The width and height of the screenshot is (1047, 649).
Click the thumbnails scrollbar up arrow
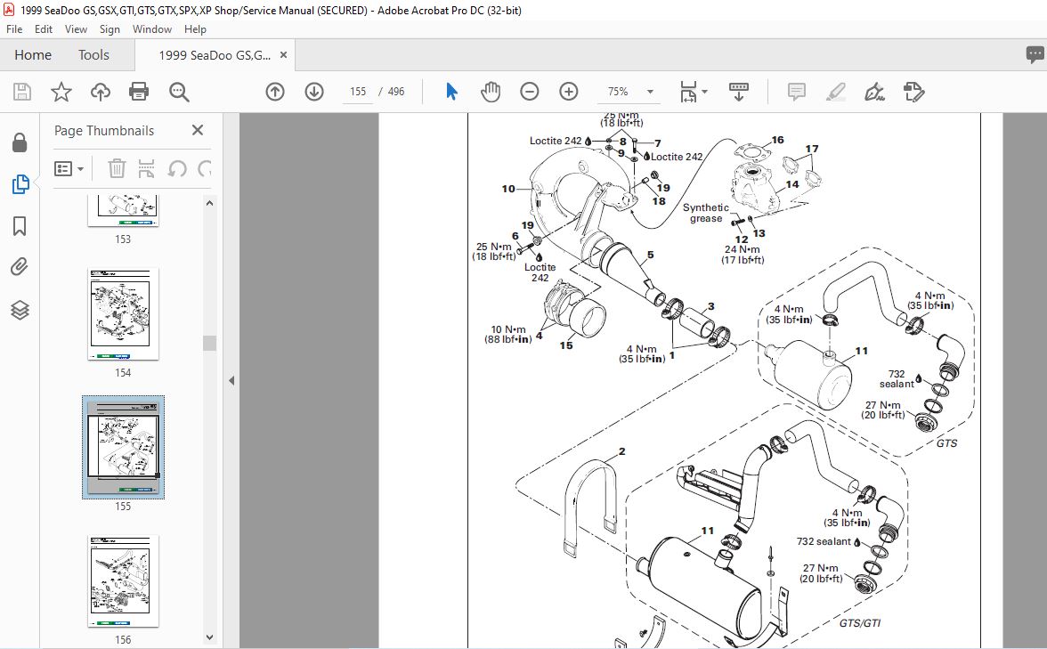pyautogui.click(x=210, y=203)
